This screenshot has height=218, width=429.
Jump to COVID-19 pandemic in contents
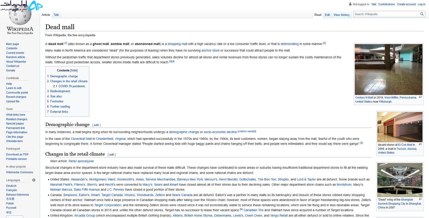pyautogui.click(x=72, y=86)
